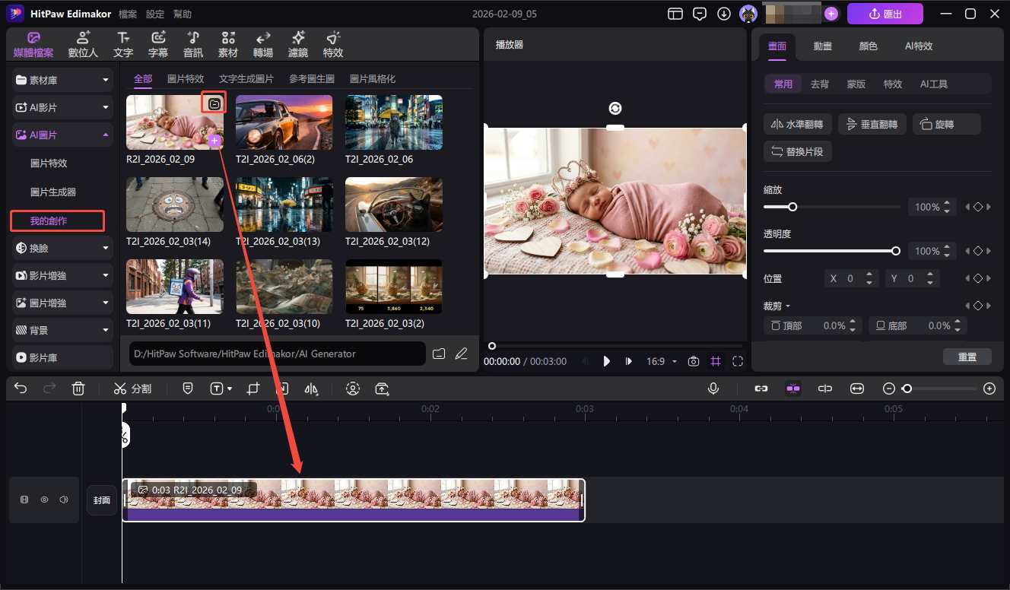
Task: Open the 音訊 (Audio) library
Action: pos(192,43)
